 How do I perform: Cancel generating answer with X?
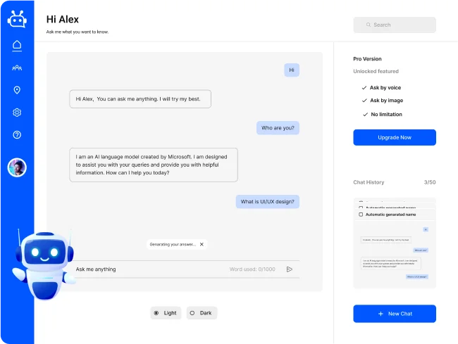[x=202, y=244]
